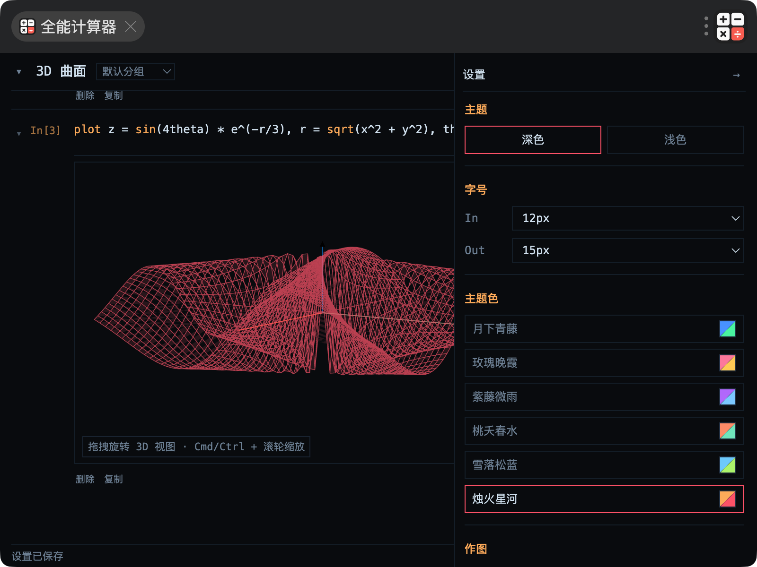Choose the 紫藤微雨 purple-blue swatch icon

727,397
